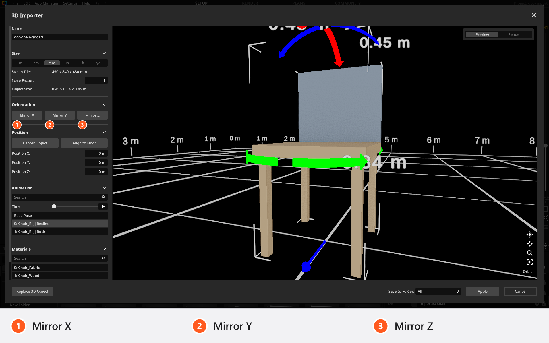Click the Name input field

[60, 37]
